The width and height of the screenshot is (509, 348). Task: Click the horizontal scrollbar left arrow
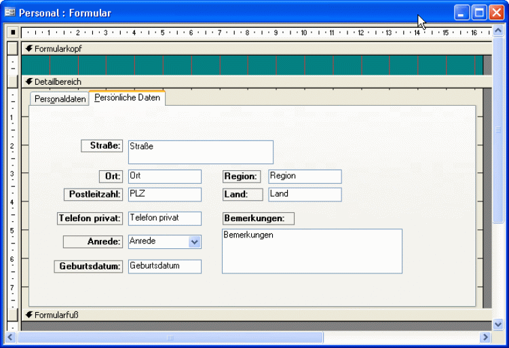coord(11,337)
